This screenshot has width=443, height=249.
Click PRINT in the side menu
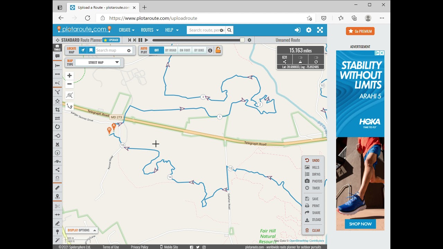click(x=312, y=206)
